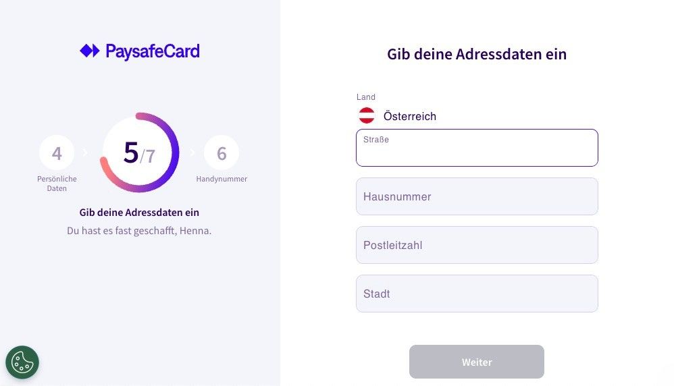This screenshot has width=674, height=386.
Task: Click the PaysafeCard wordmark text
Action: 152,51
